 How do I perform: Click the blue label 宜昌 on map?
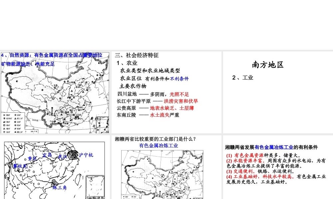pyautogui.click(x=47, y=155)
